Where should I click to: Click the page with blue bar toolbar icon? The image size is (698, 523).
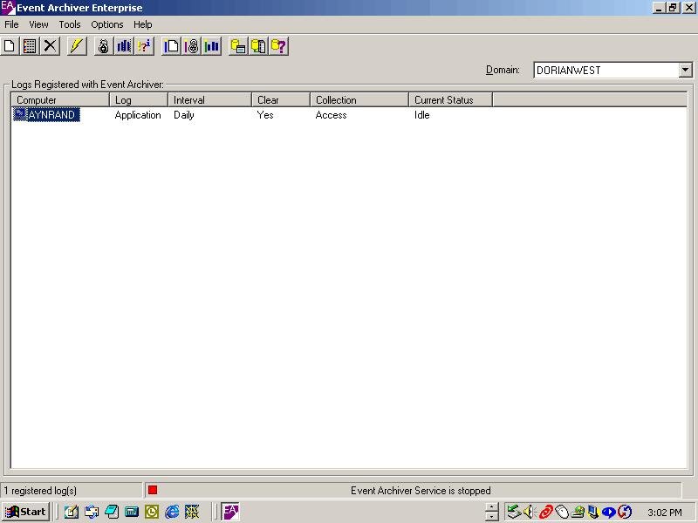coord(171,46)
